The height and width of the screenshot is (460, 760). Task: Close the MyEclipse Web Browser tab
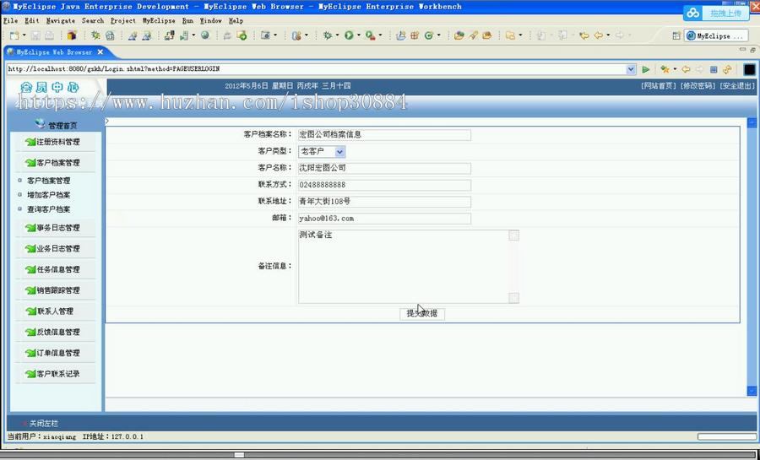pyautogui.click(x=100, y=52)
